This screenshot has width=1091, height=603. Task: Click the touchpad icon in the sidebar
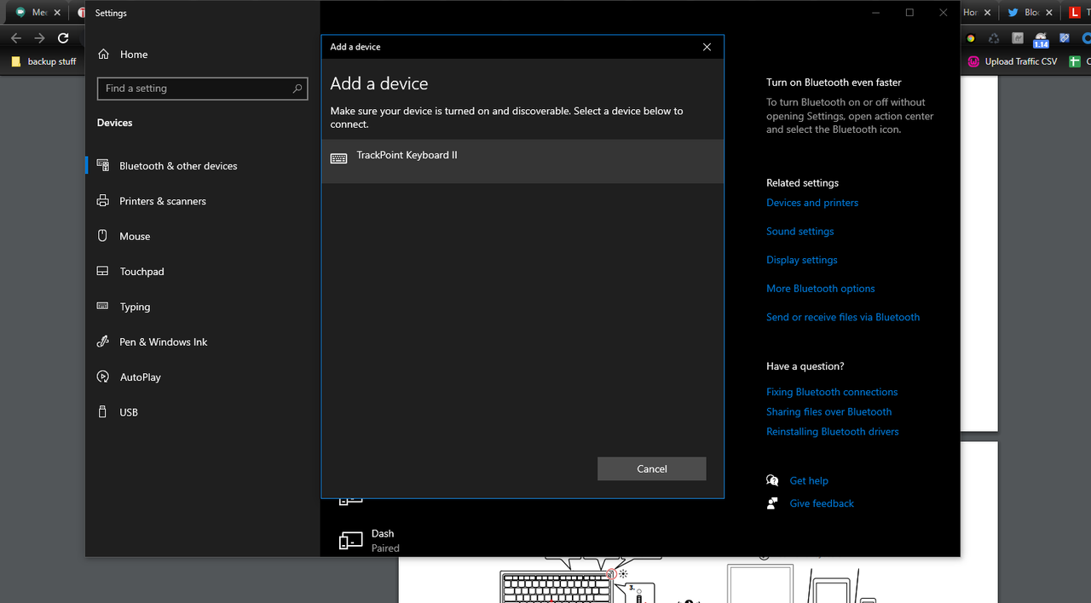click(x=103, y=272)
